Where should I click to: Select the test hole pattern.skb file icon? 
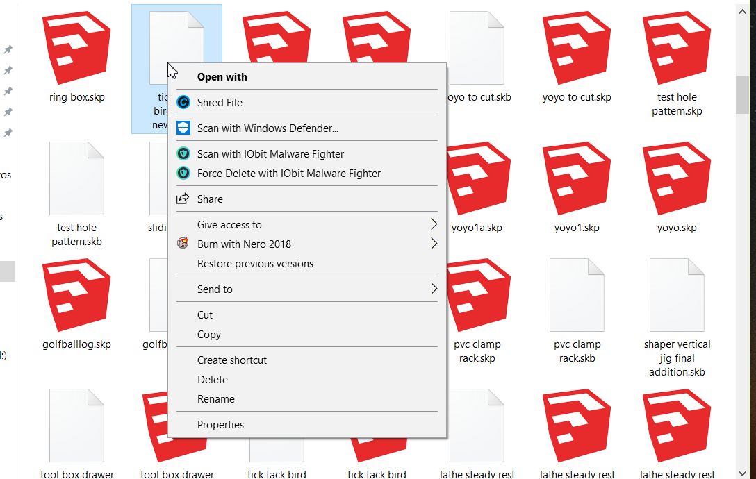click(x=76, y=178)
